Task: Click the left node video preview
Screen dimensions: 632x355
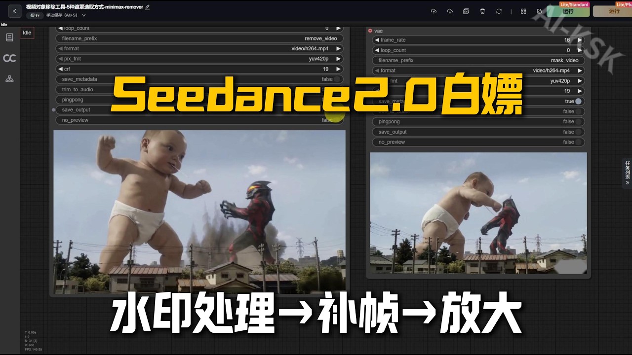Action: coord(199,212)
